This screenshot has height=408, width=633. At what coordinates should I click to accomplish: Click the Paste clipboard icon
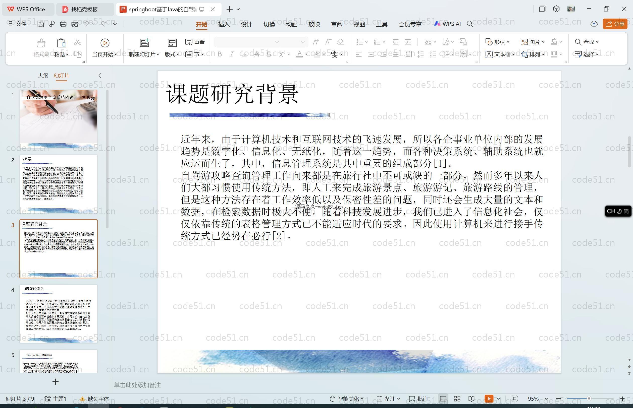tap(61, 43)
